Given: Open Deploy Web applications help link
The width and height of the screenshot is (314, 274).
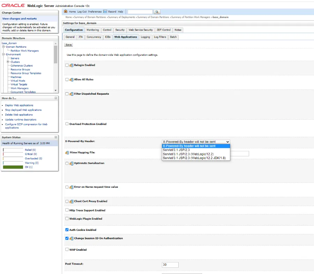Looking at the screenshot, I should (19, 105).
